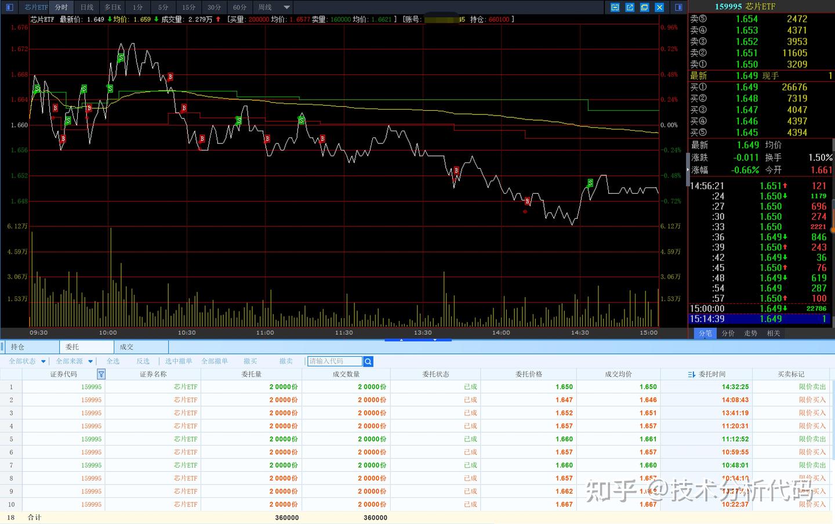The width and height of the screenshot is (835, 524).
Task: Click the 全选 select-all button
Action: [x=113, y=361]
